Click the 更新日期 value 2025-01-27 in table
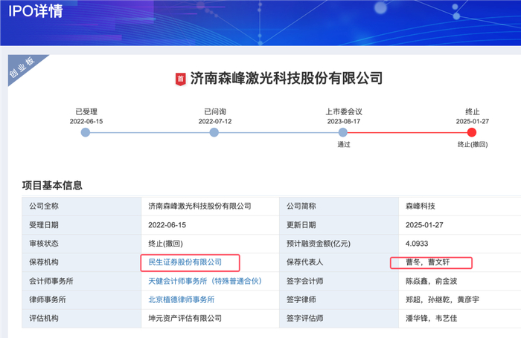The image size is (521, 338). tap(424, 225)
